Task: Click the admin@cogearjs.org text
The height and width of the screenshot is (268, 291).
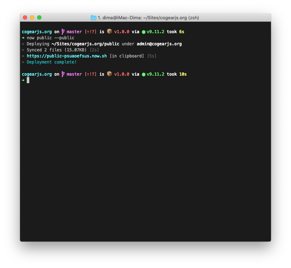Action: (x=159, y=44)
